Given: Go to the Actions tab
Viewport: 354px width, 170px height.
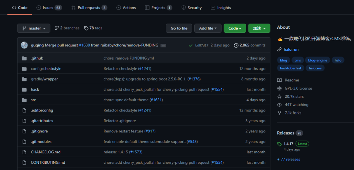Looking at the screenshot, I should (126, 8).
